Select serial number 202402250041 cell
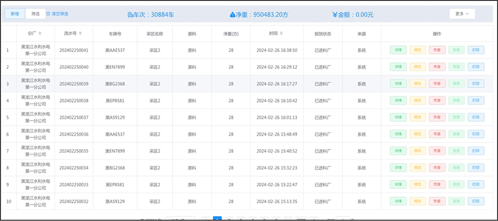The width and height of the screenshot is (498, 221). 74,50
